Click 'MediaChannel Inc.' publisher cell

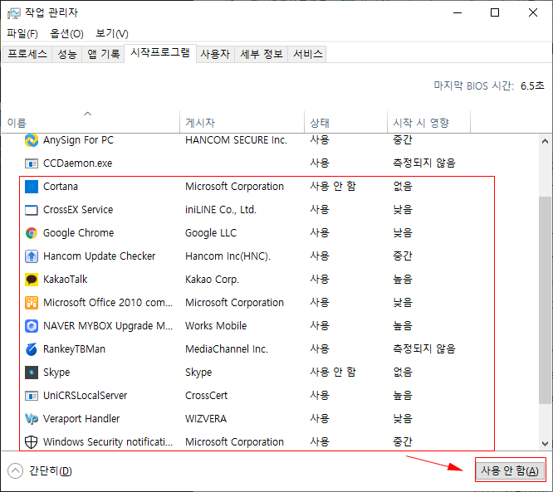pos(227,349)
